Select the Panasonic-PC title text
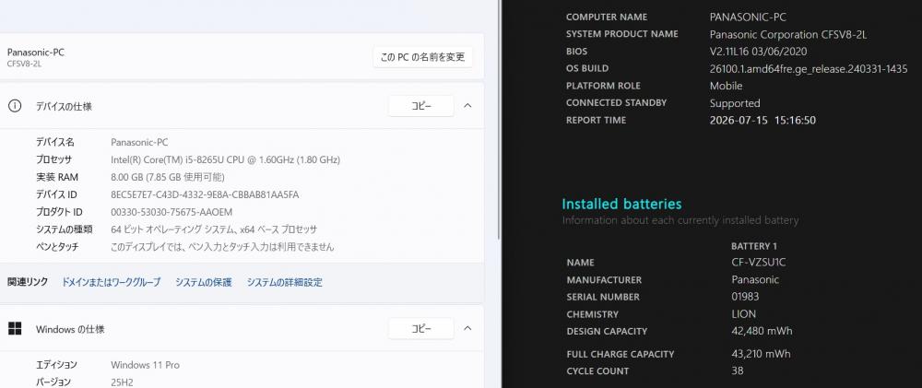The image size is (922, 388). pyautogui.click(x=36, y=53)
